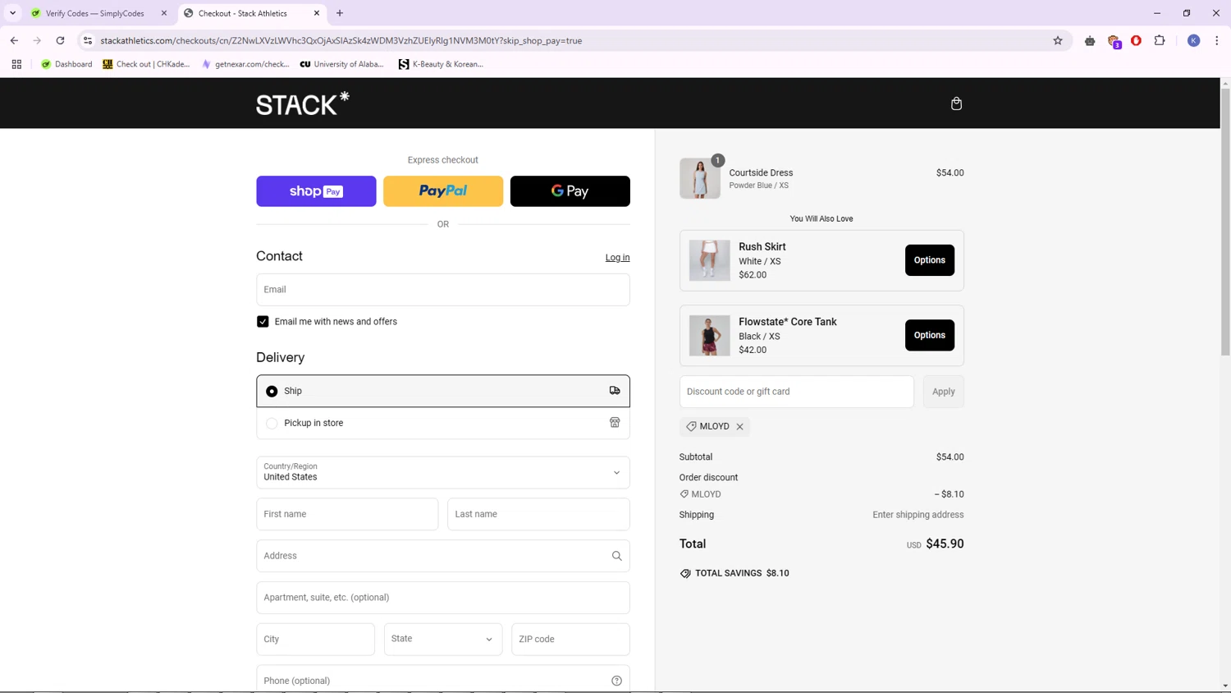
Task: Close the Checkout - Stack Athletics tab
Action: tap(317, 13)
